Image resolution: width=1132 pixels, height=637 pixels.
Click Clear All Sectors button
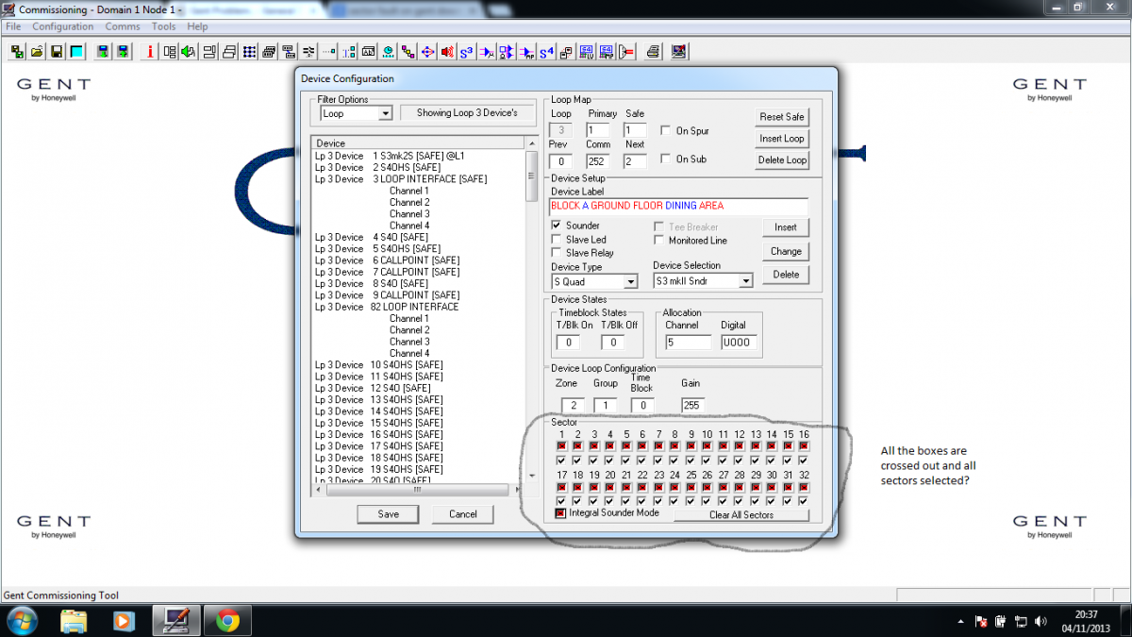[741, 515]
